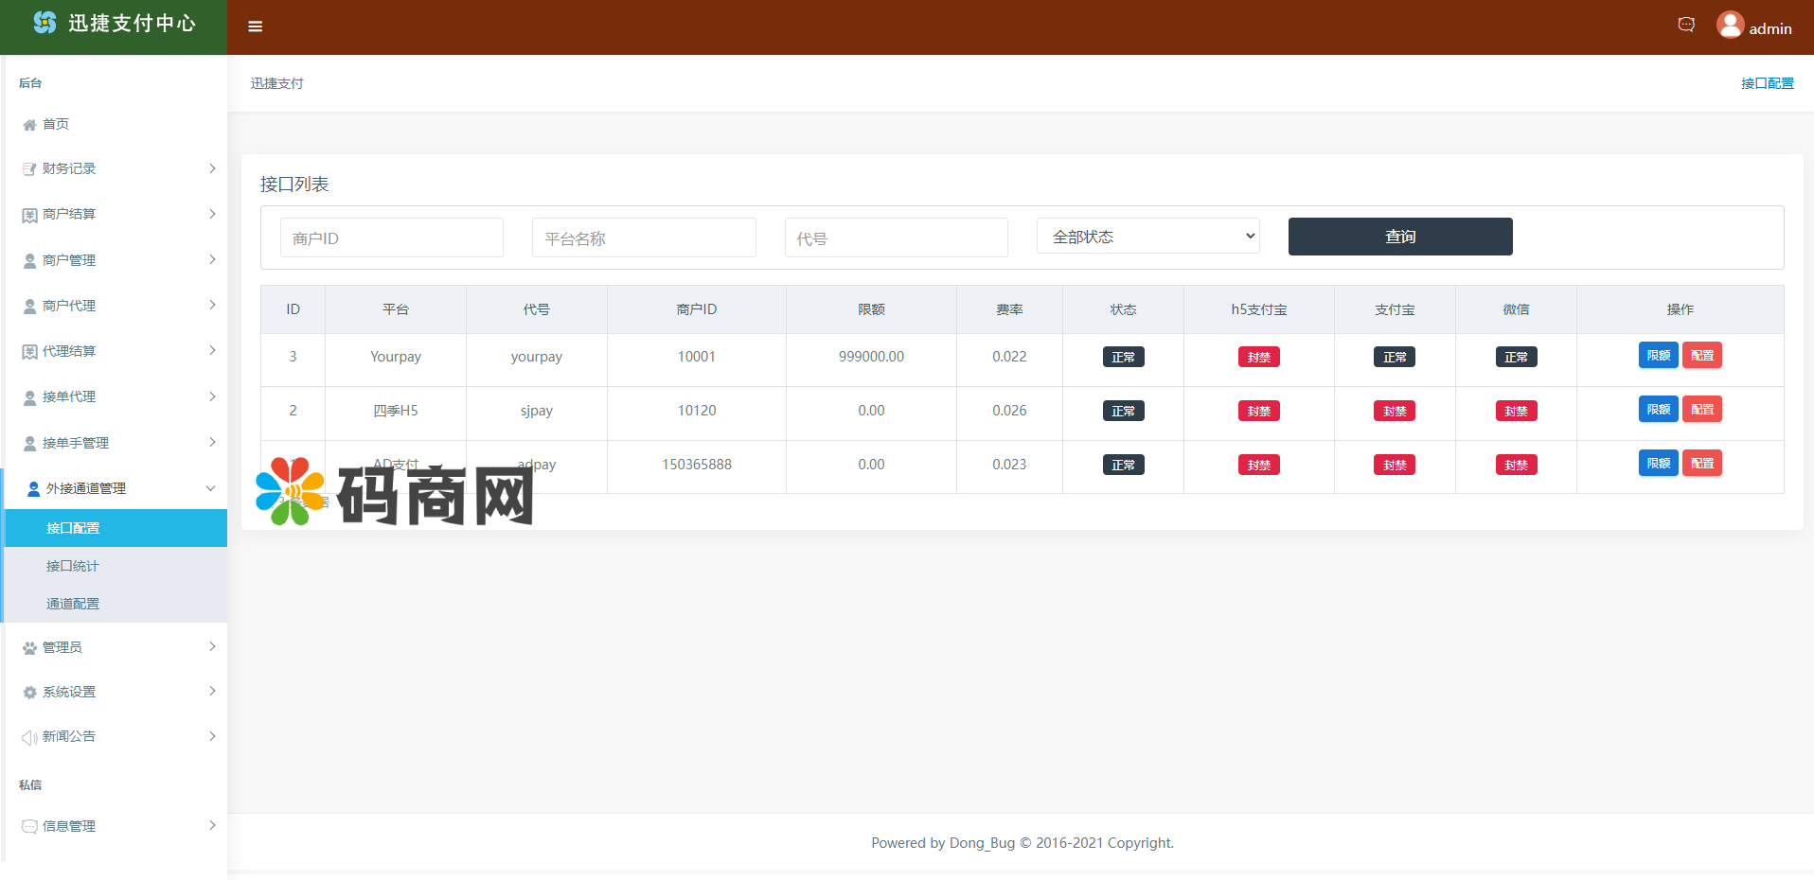Click 配置 button for adpay row
Viewport: 1814px width, 880px height.
1701,464
